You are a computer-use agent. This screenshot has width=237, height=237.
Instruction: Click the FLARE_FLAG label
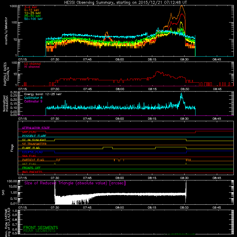[31, 148]
